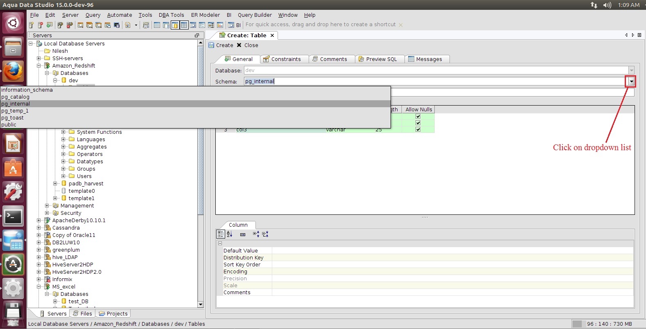Select pg_catalog in the schema list
Viewport: 646px width, 329px height.
point(195,97)
